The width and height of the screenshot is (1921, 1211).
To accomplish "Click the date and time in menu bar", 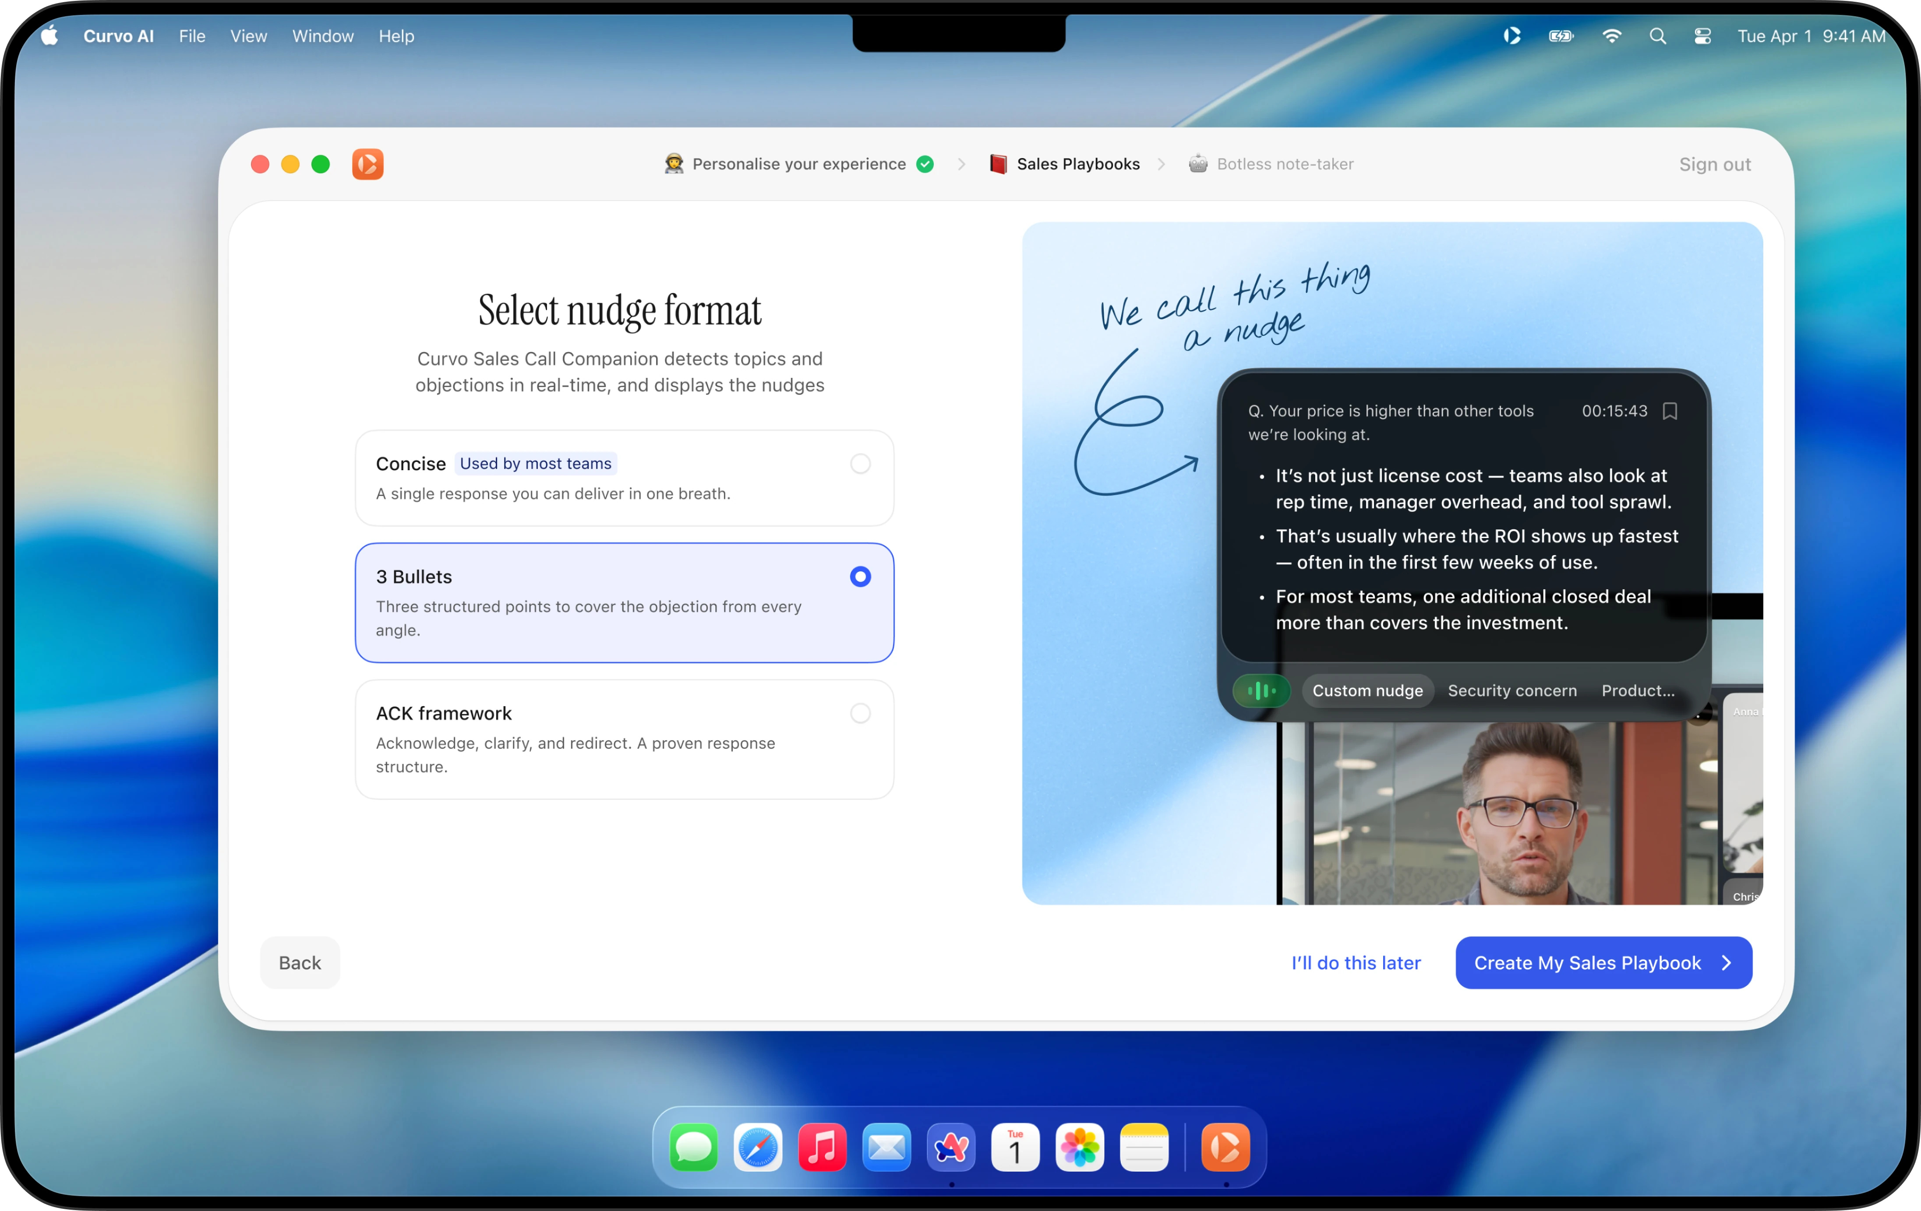I will 1811,36.
